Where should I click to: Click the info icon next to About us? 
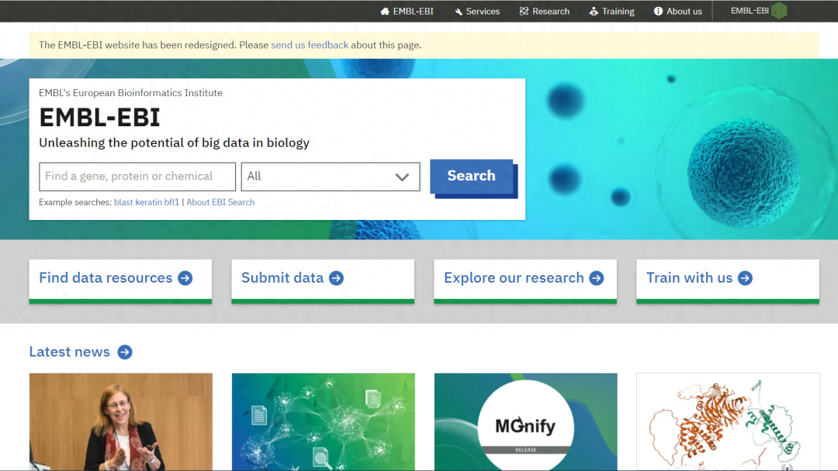click(659, 12)
